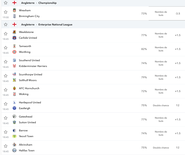This screenshot has height=155, width=185.
Task: Open the Scunthorpe United team link
Action: (x=31, y=74)
